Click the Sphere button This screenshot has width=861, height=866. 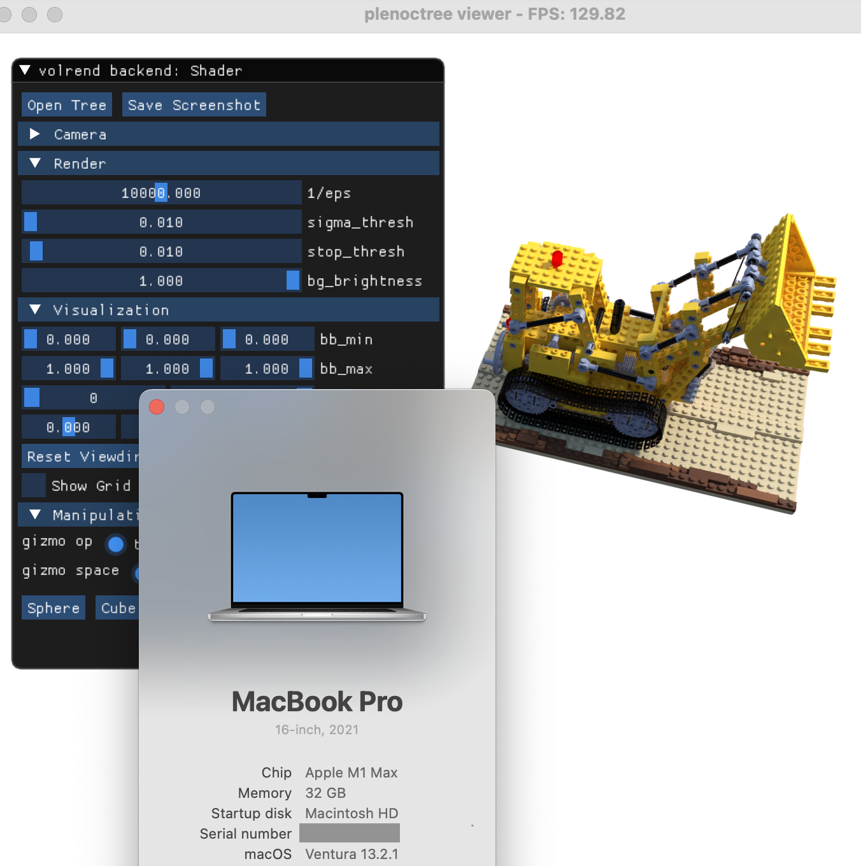pyautogui.click(x=53, y=608)
